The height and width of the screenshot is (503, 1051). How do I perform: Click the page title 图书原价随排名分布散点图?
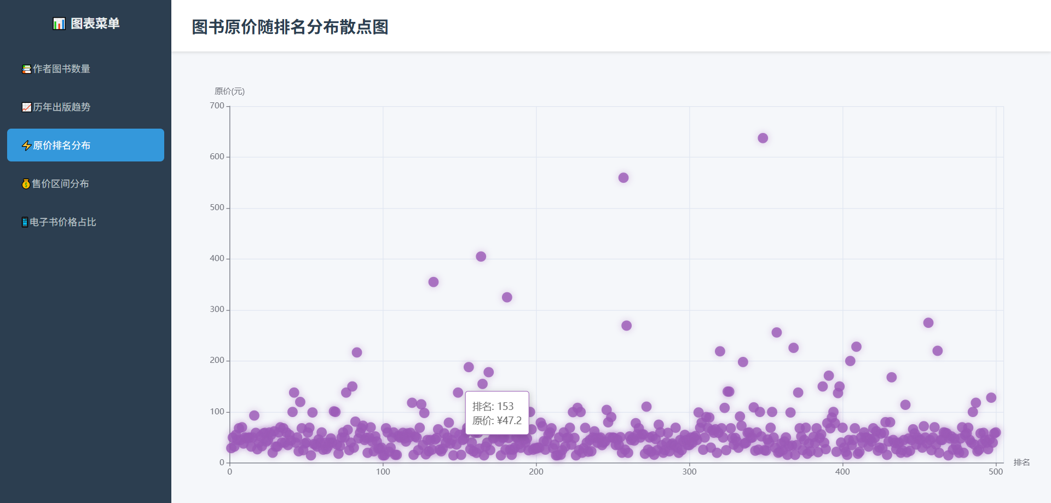point(290,27)
